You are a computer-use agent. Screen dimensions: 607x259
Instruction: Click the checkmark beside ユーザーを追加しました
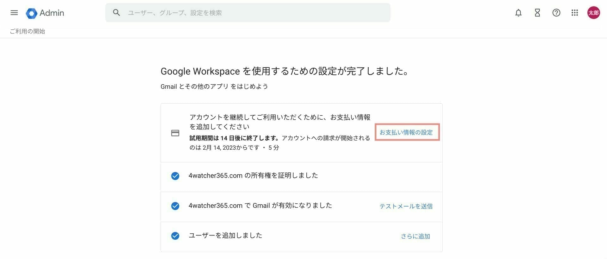click(175, 236)
